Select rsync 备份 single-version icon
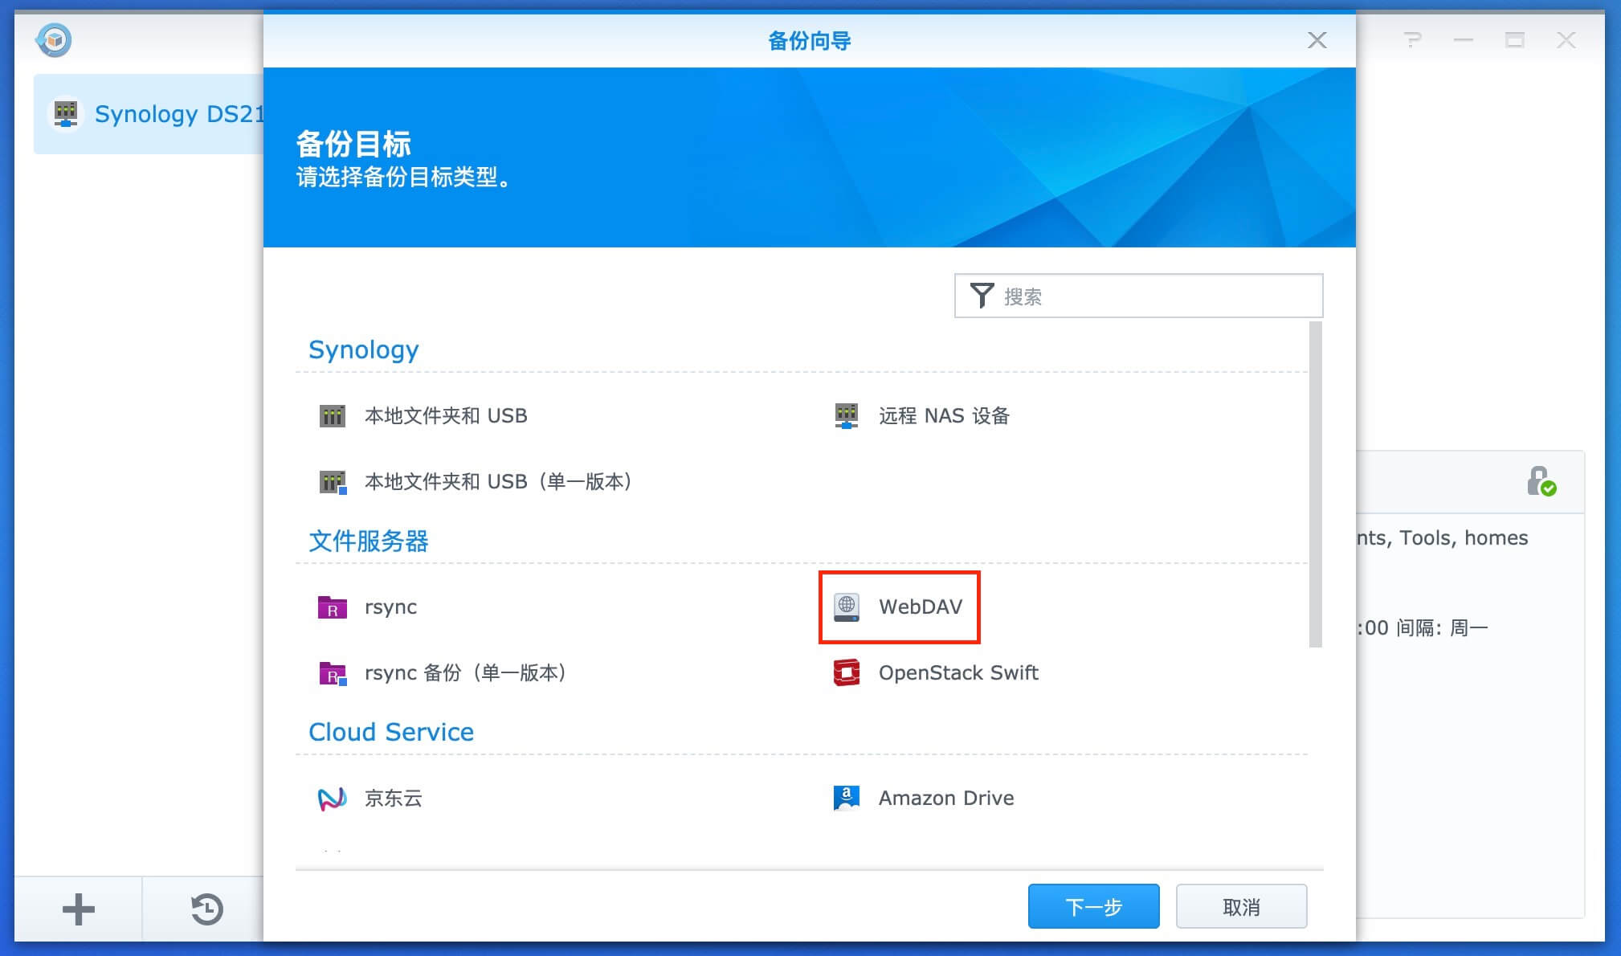 click(x=332, y=673)
